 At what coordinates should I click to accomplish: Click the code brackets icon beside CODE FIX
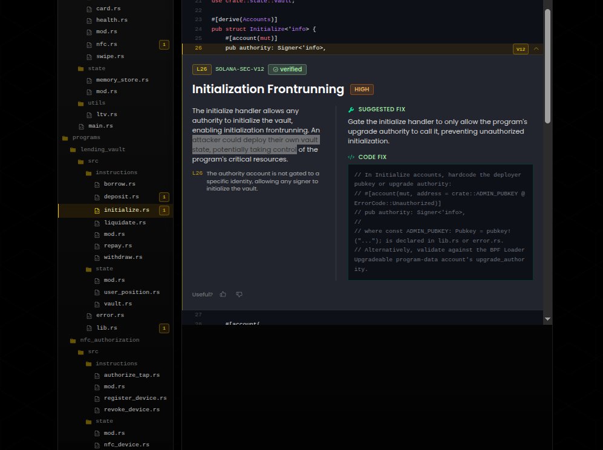tap(351, 157)
